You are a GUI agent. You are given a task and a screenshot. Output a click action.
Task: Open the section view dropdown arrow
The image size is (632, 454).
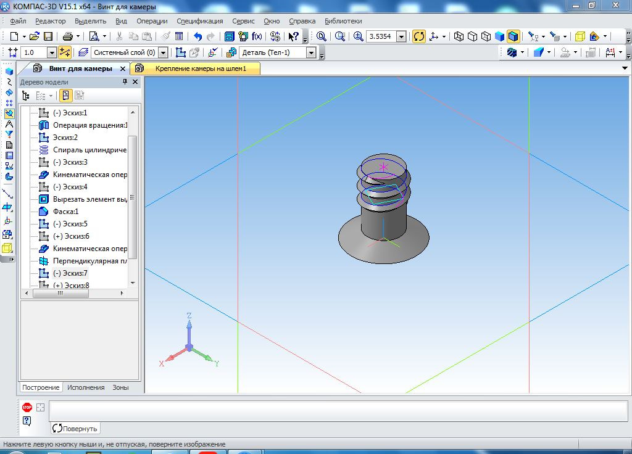[605, 36]
